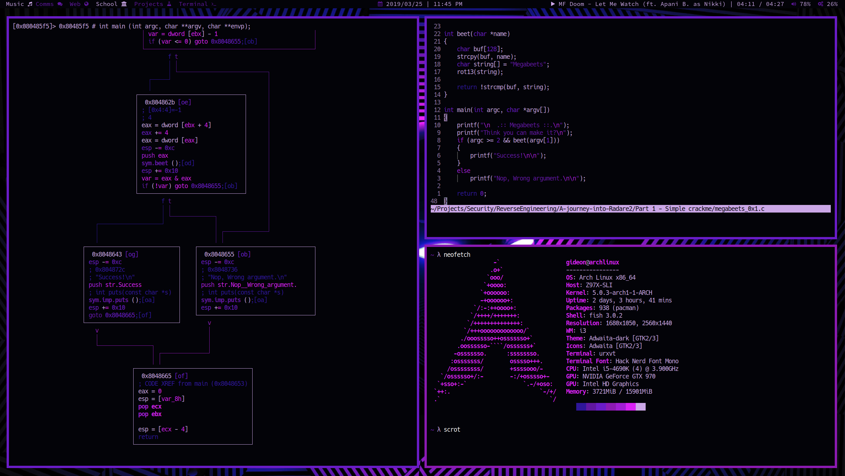Click the Memory: 3721MiB / 15901MiB line
The image size is (845, 476).
[x=609, y=391]
